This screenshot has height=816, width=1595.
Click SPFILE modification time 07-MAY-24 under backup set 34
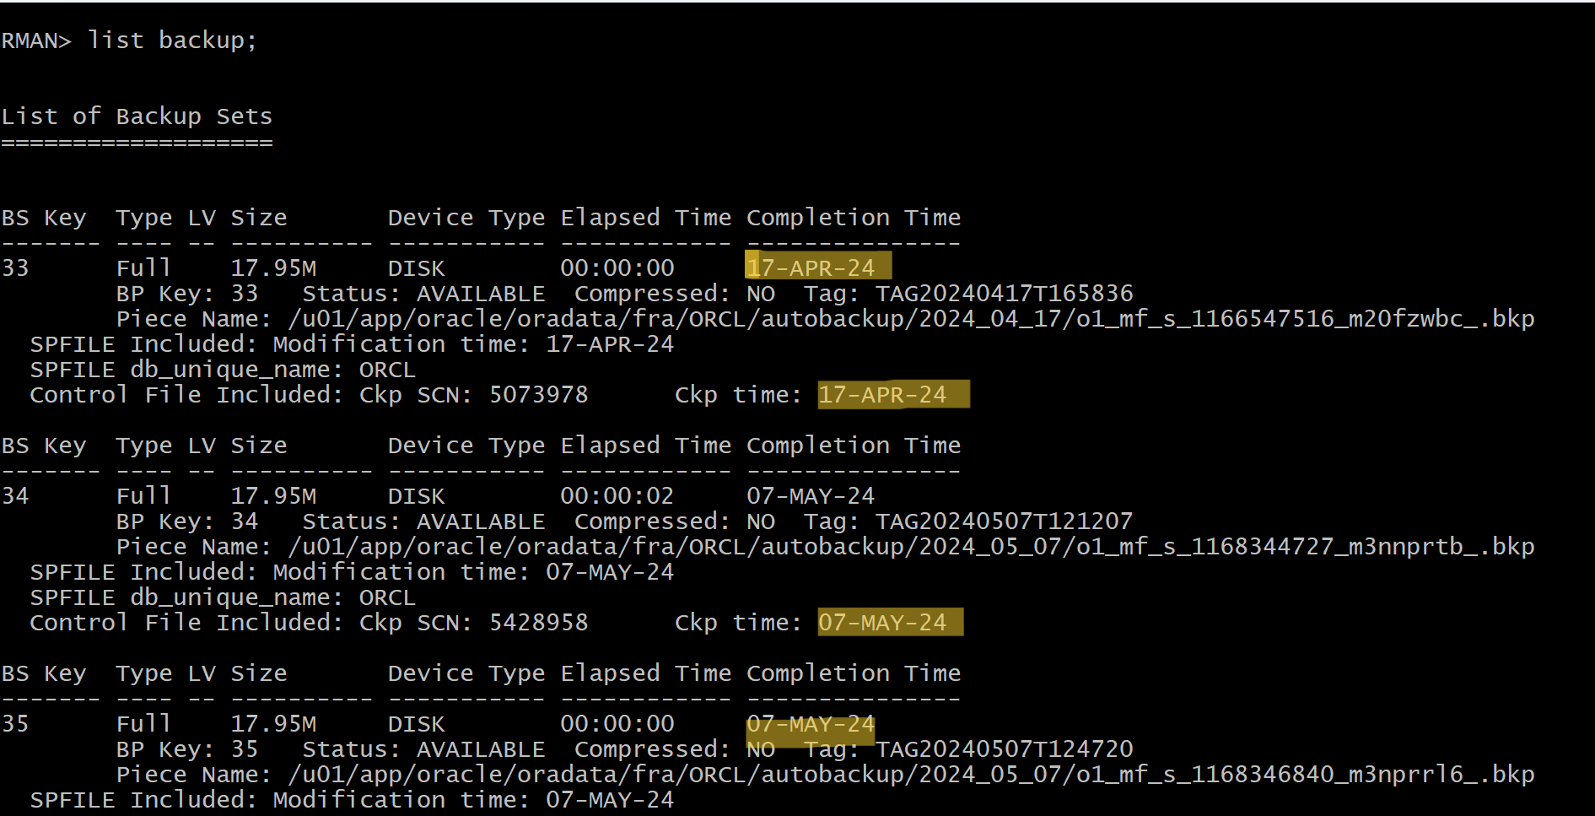[611, 572]
